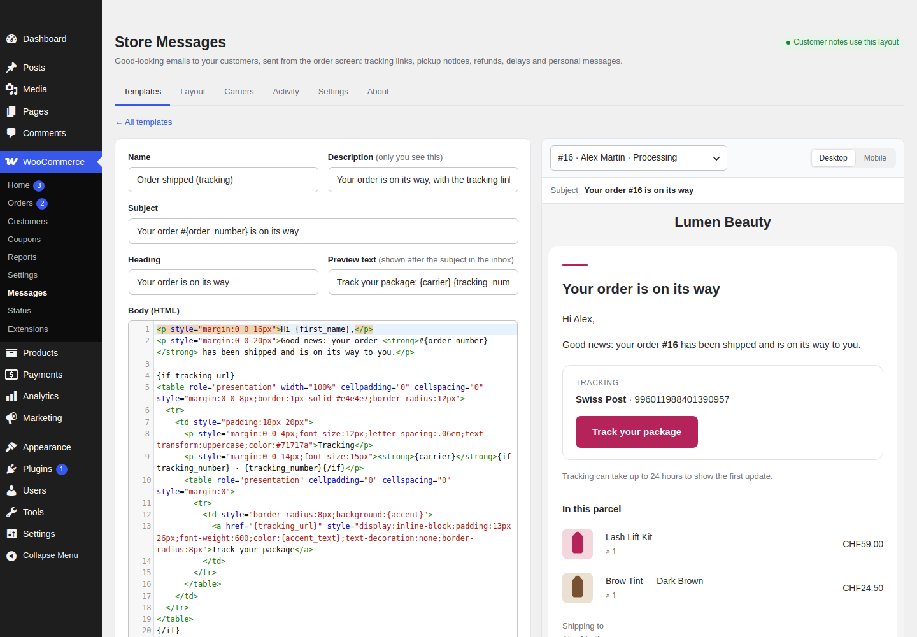Click the Plugins plug icon
917x637 pixels.
click(x=11, y=469)
